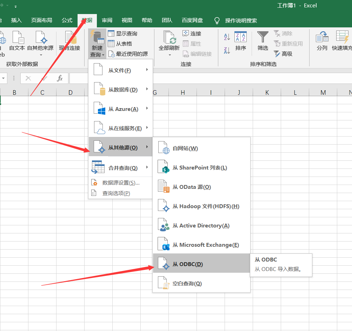Select column H header
The height and width of the screenshot is (331, 352).
click(x=183, y=92)
